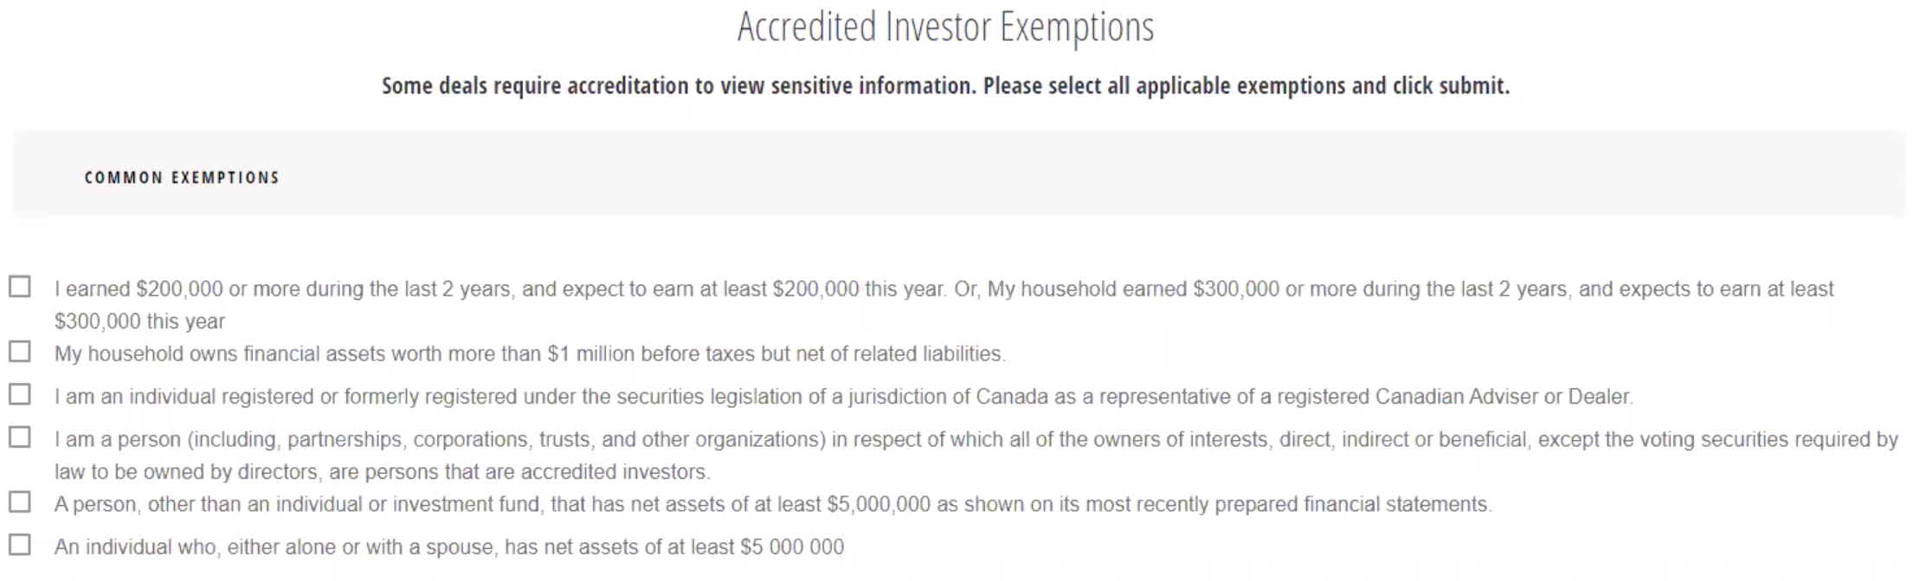Tick the household financial assets $1 million checkbox
The width and height of the screenshot is (1920, 581).
(20, 352)
